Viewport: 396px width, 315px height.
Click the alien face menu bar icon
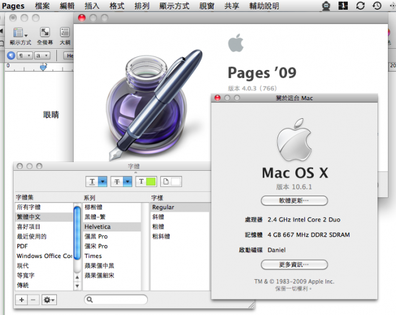326,6
